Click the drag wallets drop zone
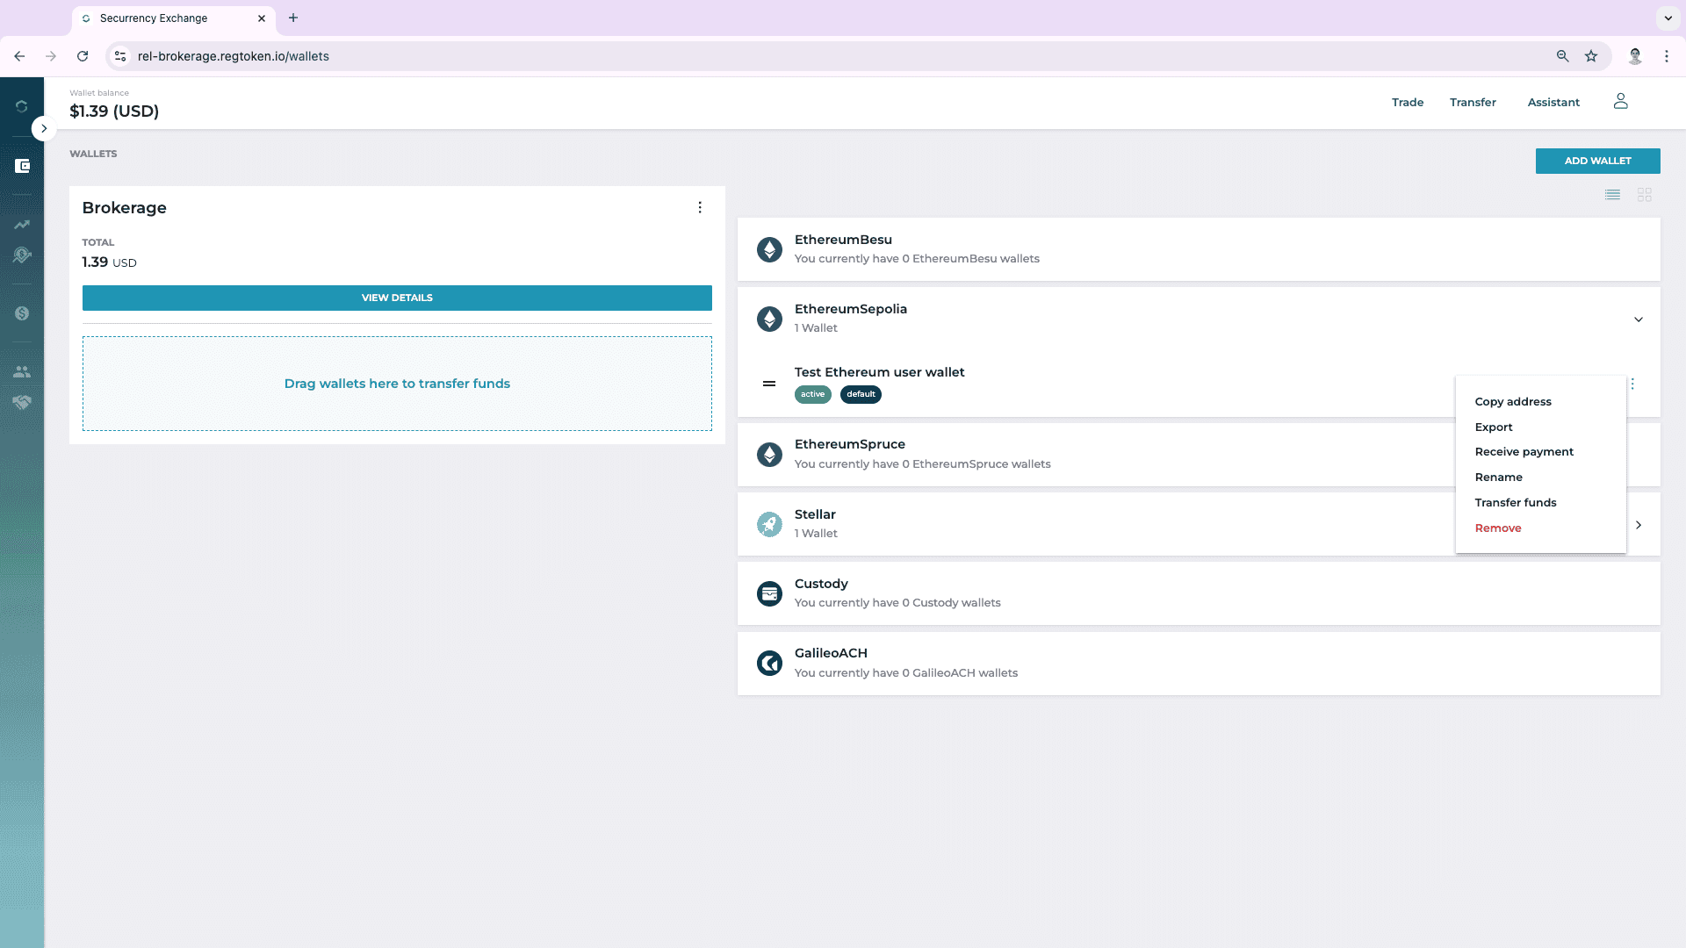Screen dimensions: 1686x948 [397, 384]
